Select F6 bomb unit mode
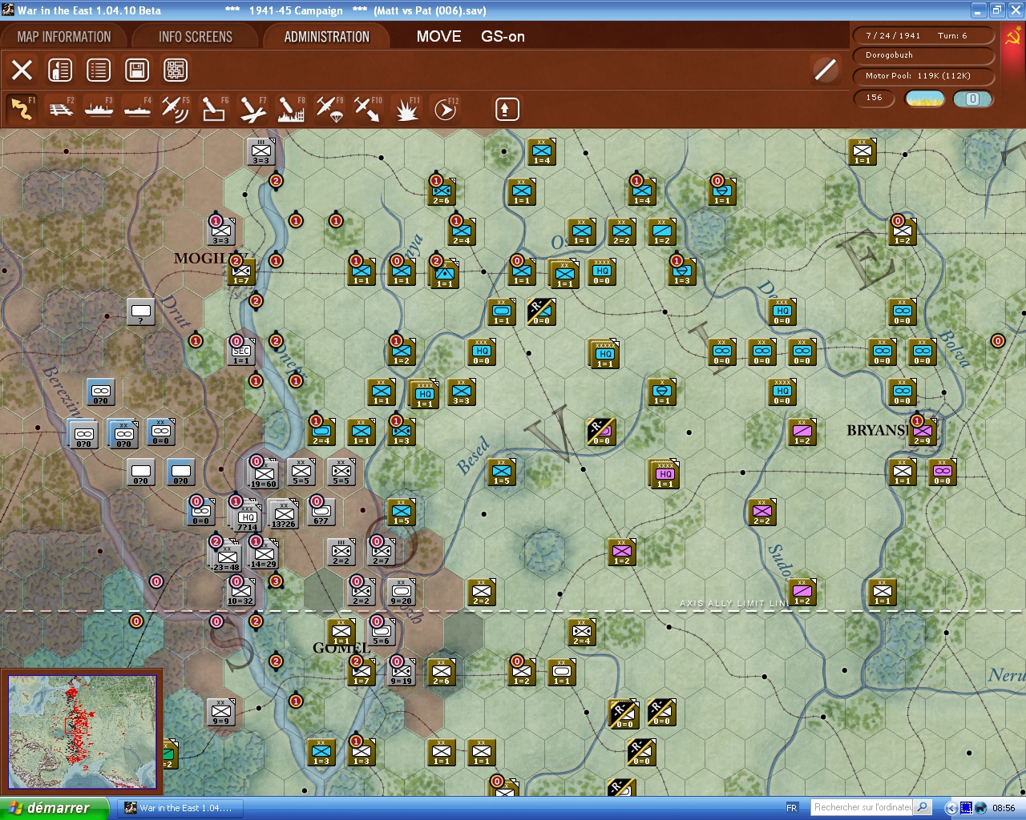 (x=213, y=109)
